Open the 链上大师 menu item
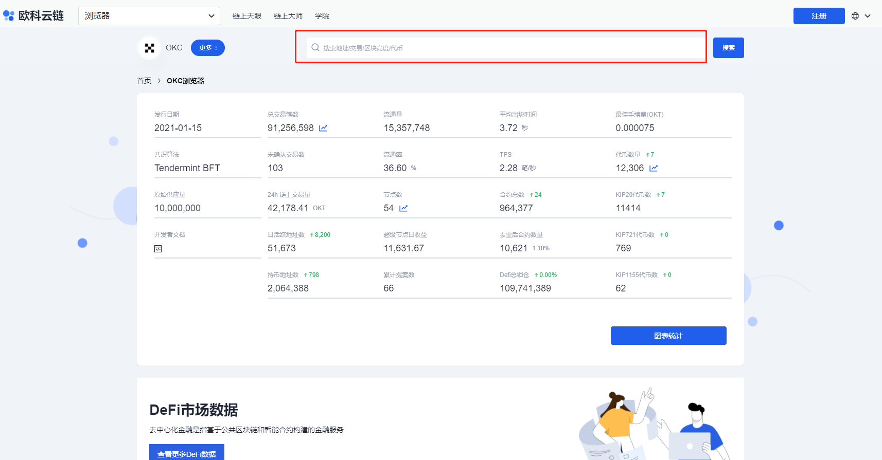This screenshot has width=882, height=460. (288, 16)
